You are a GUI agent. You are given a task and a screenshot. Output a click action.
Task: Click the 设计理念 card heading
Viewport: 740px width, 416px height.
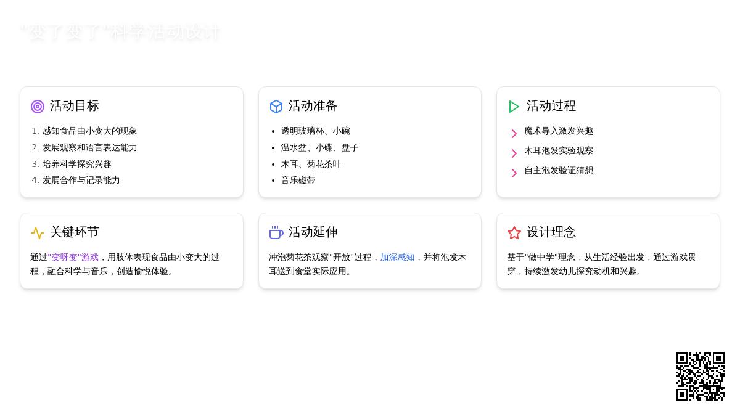tap(551, 232)
